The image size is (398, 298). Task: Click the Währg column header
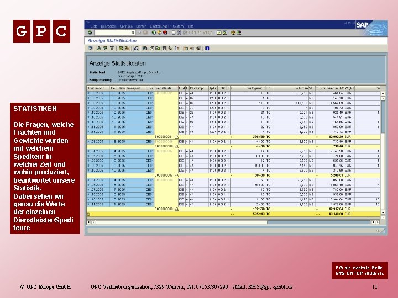[349, 88]
